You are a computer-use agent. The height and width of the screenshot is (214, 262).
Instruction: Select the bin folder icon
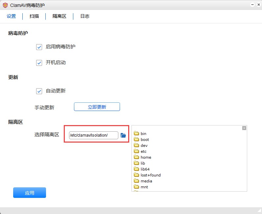coord(136,134)
